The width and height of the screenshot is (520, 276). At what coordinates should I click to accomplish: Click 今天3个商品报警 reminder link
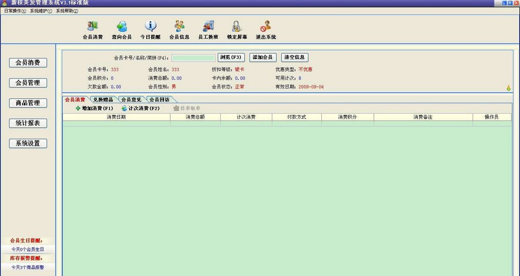click(28, 267)
